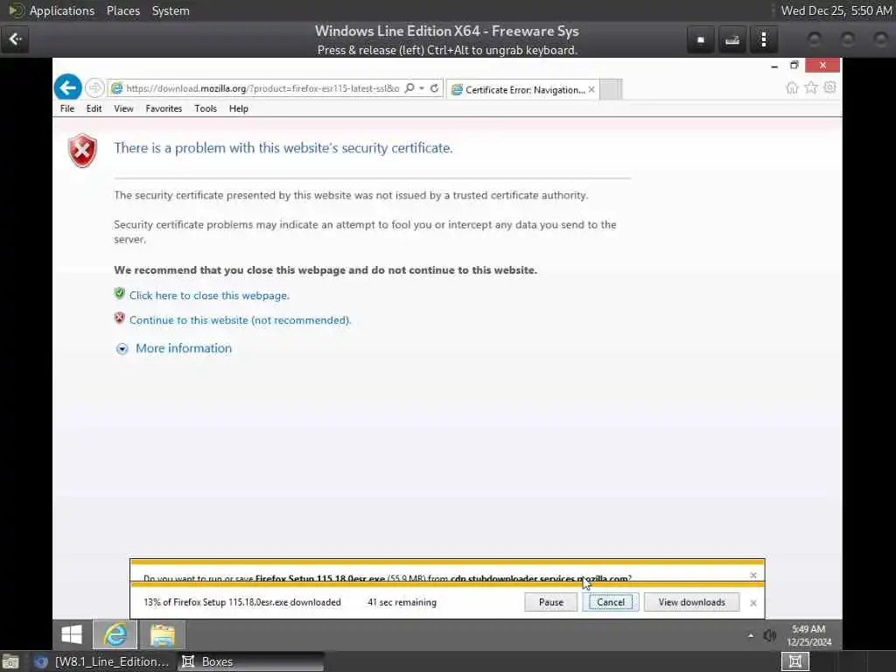Cancel the Firefox Setup download

(x=610, y=602)
